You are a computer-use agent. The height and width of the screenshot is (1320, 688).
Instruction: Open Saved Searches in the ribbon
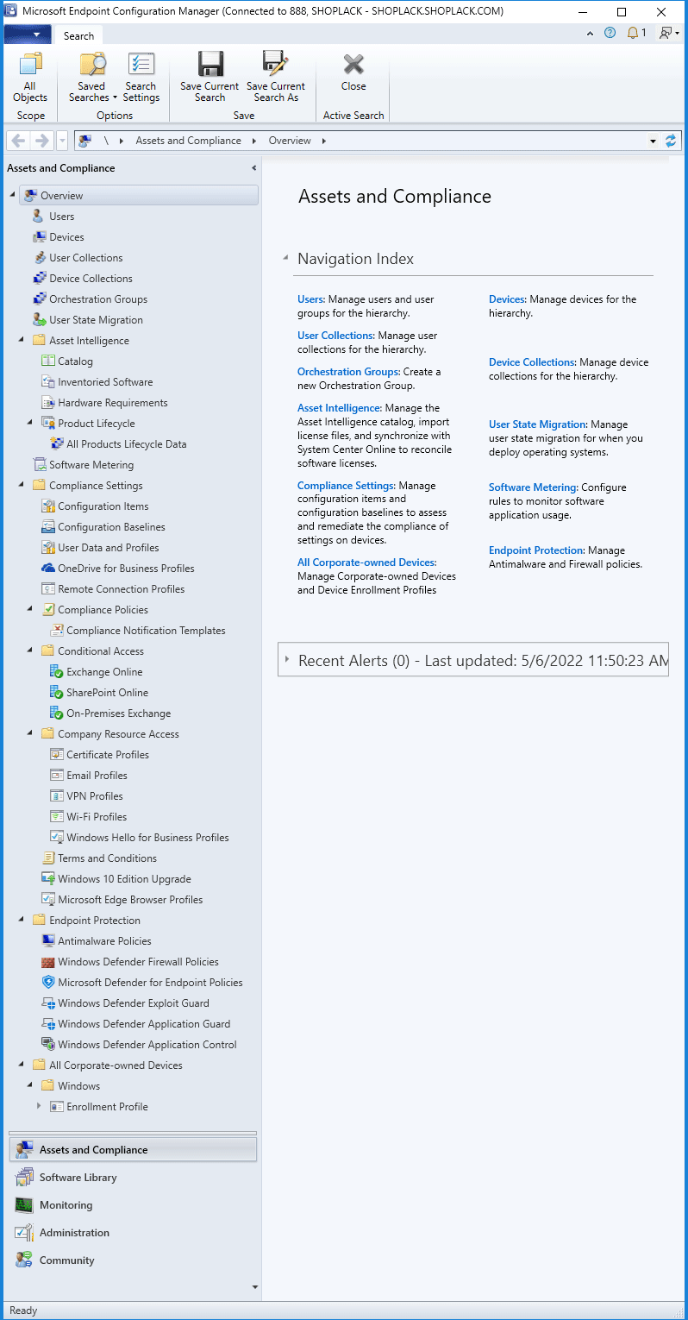[x=91, y=79]
